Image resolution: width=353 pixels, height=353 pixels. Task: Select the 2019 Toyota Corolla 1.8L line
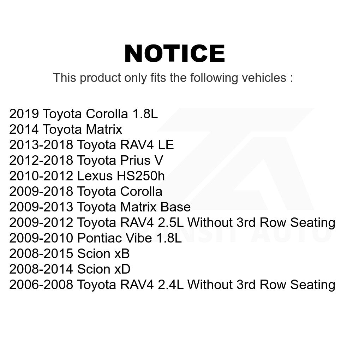point(83,114)
